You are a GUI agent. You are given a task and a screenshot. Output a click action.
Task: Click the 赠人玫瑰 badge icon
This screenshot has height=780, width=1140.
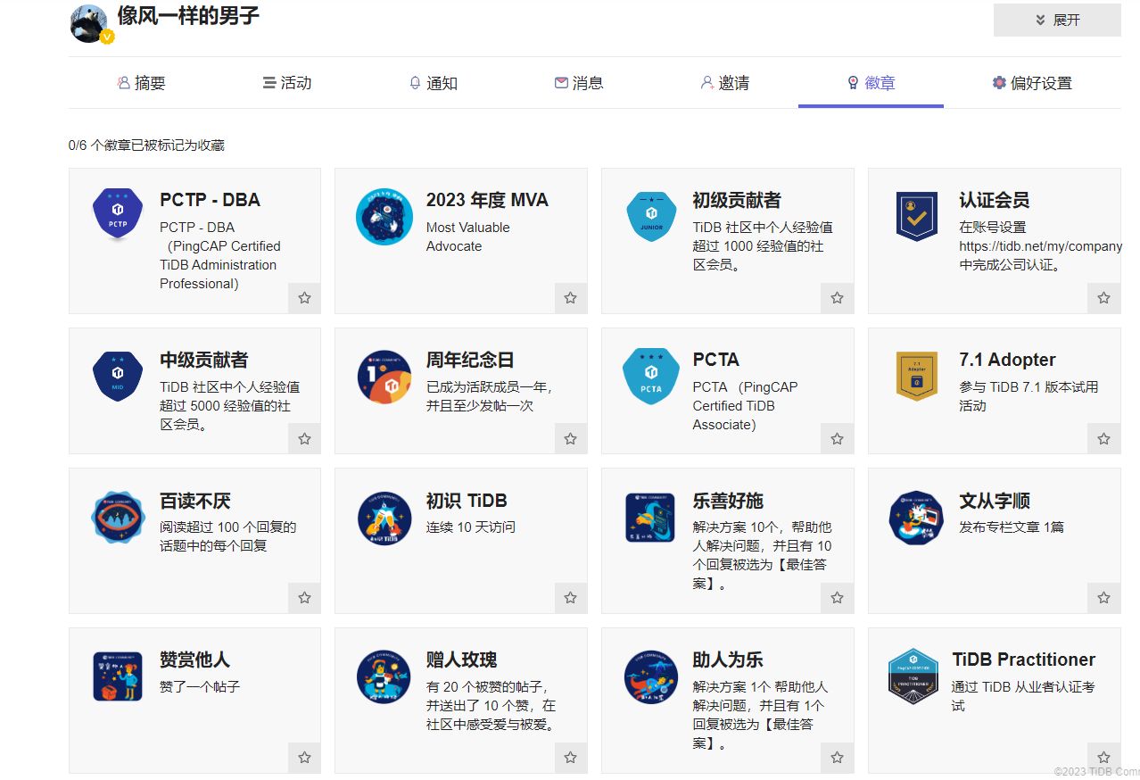click(384, 676)
